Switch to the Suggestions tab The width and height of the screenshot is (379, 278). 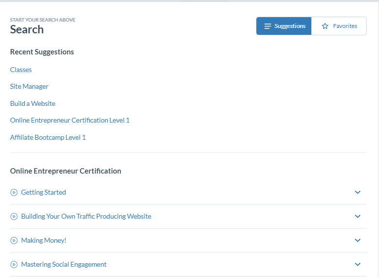284,26
